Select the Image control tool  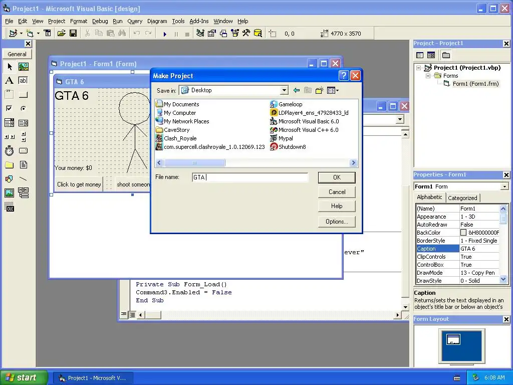pyautogui.click(x=9, y=193)
